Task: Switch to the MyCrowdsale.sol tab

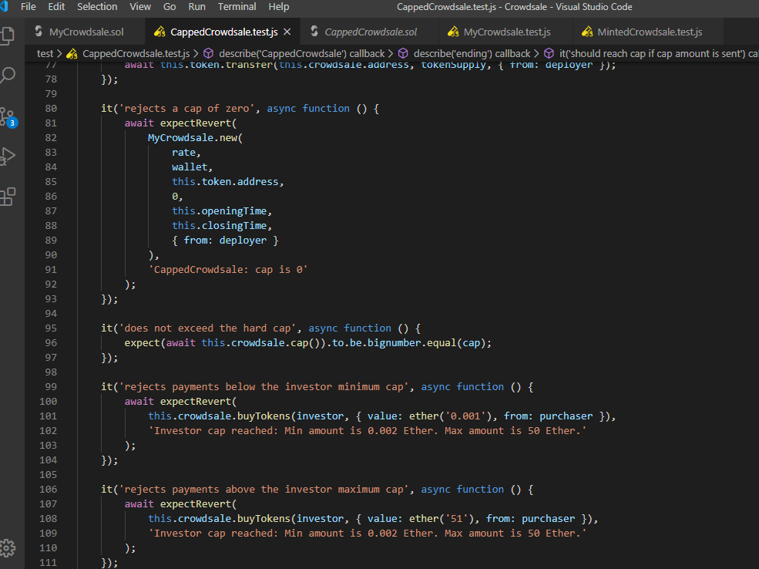Action: [86, 32]
